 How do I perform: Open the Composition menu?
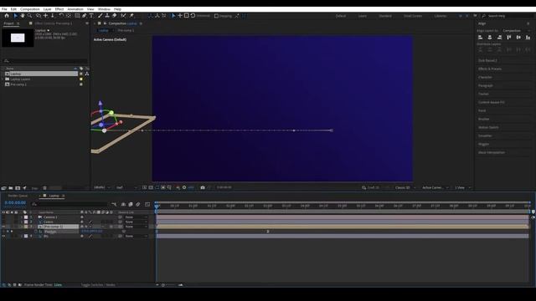coord(30,9)
